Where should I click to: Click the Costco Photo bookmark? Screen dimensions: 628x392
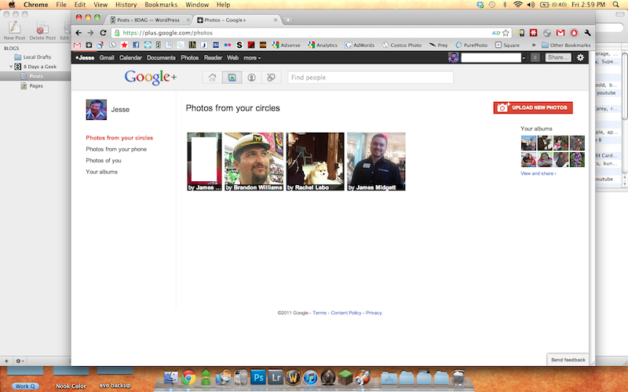[402, 45]
